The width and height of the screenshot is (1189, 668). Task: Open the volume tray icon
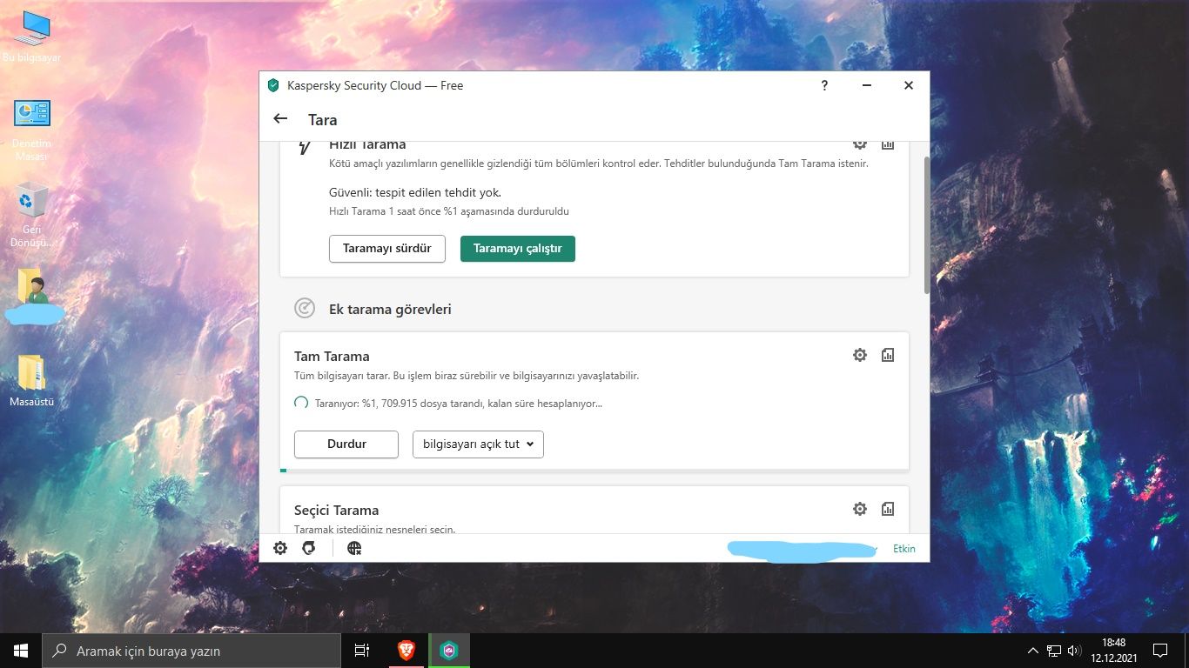click(x=1074, y=651)
